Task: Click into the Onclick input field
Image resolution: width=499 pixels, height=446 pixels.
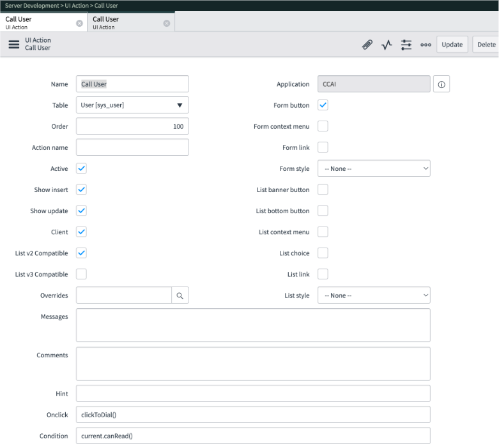Action: pyautogui.click(x=252, y=415)
